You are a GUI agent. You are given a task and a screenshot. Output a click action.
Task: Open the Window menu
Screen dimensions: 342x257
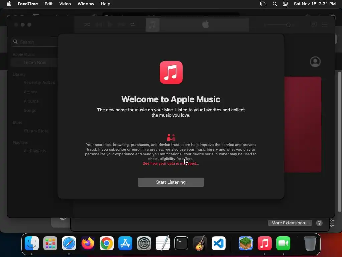86,4
